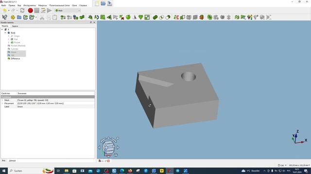311x174 pixels.
Task: Select the Pad tree item
Action: point(16,39)
